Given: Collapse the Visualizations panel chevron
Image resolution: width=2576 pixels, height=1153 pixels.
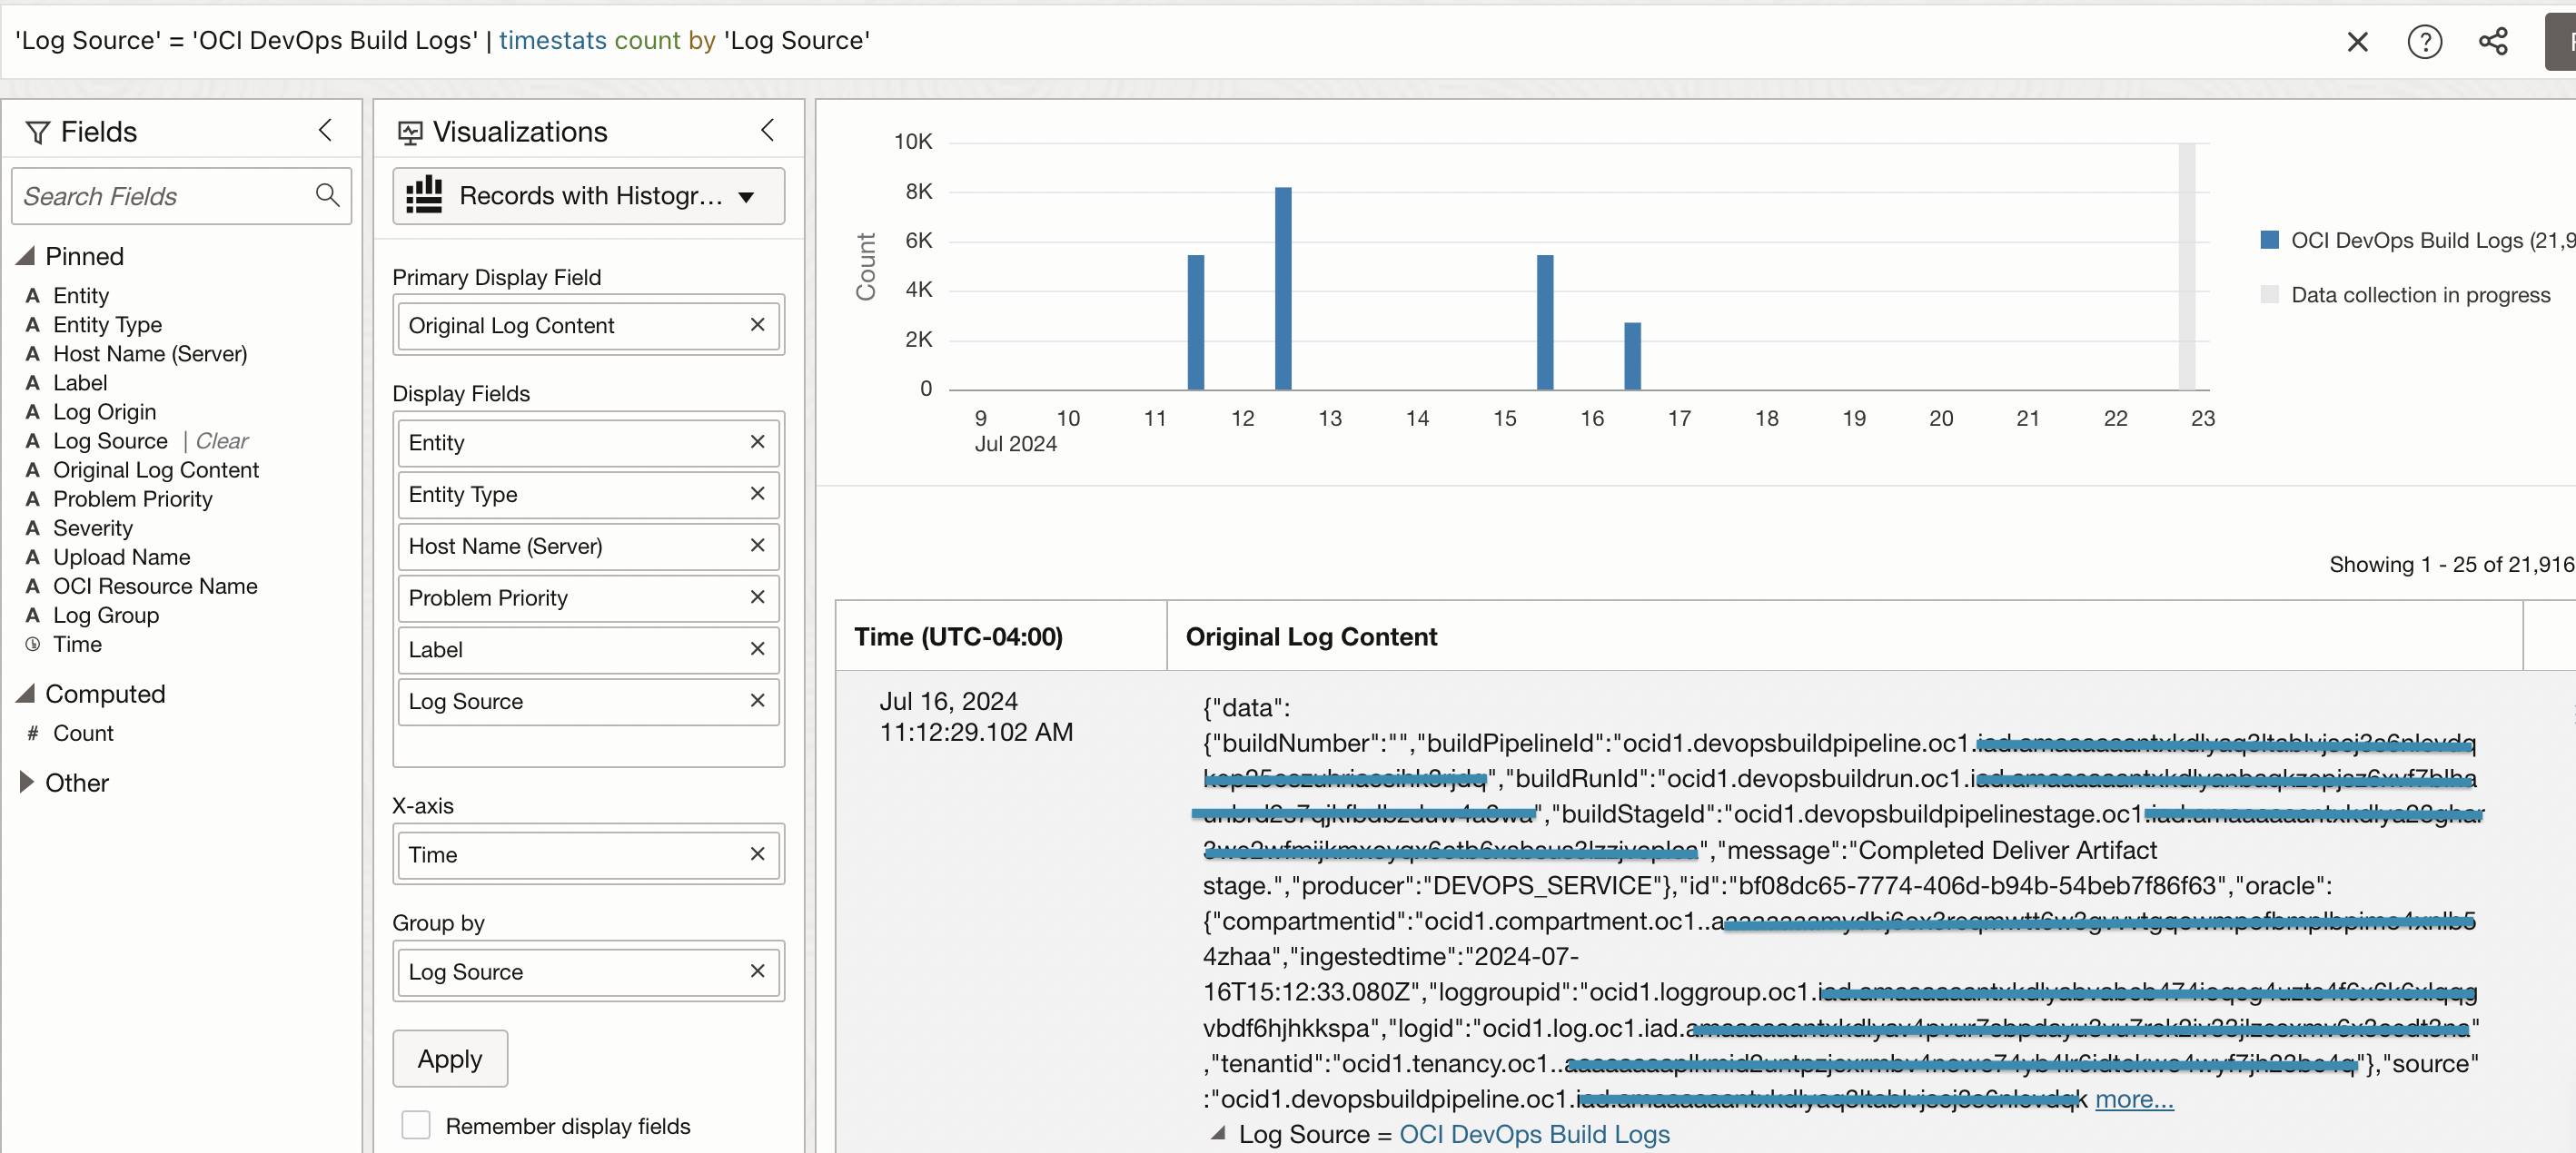Looking at the screenshot, I should point(767,130).
